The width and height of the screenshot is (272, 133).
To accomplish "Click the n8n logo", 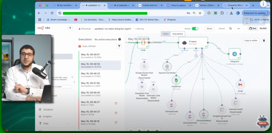I will (44, 28).
